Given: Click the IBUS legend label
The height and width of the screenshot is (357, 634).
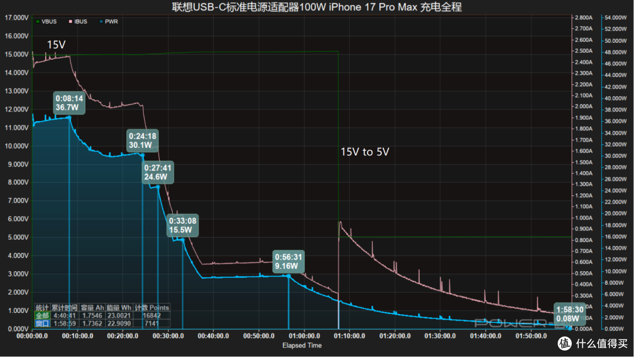Looking at the screenshot, I should 80,22.
